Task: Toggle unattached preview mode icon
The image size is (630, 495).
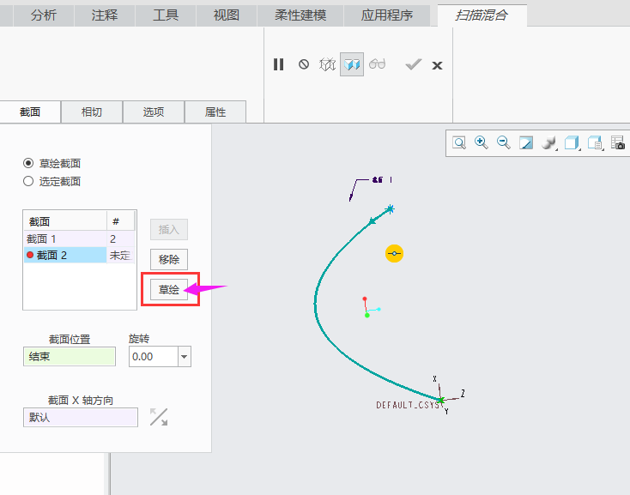Action: [x=328, y=64]
